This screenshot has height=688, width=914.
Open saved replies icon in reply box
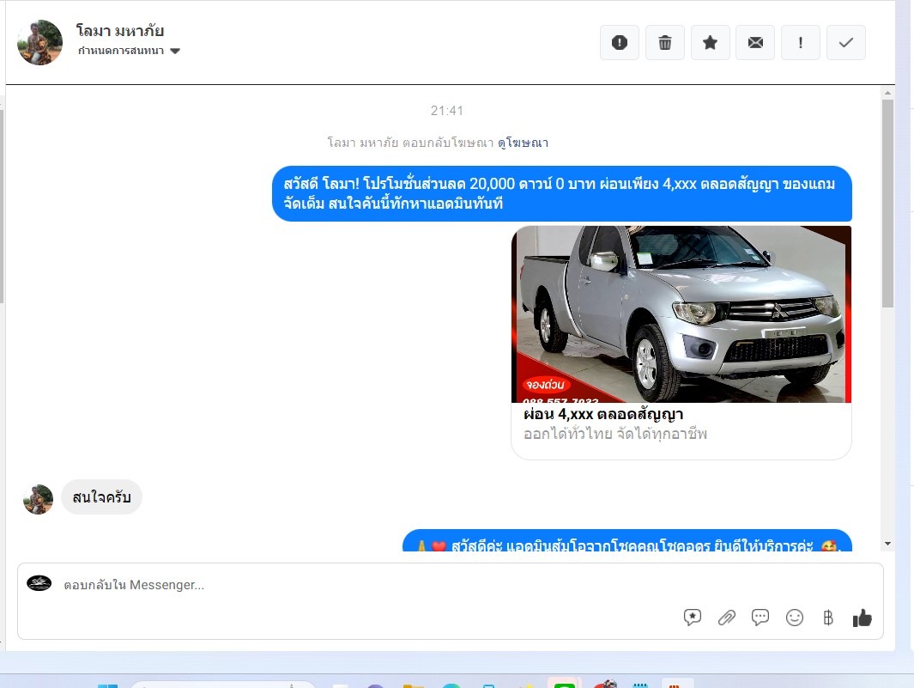[693, 617]
